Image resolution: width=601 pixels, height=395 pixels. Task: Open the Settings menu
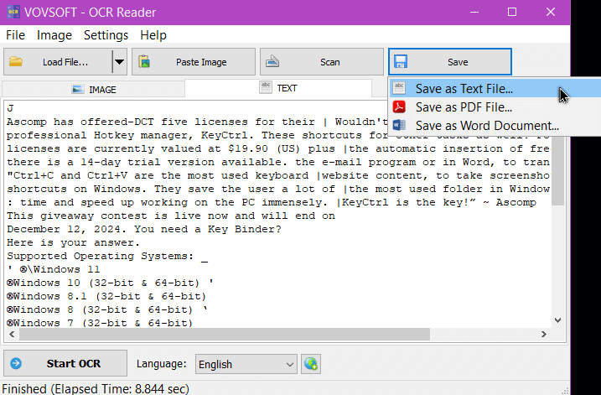(x=106, y=35)
